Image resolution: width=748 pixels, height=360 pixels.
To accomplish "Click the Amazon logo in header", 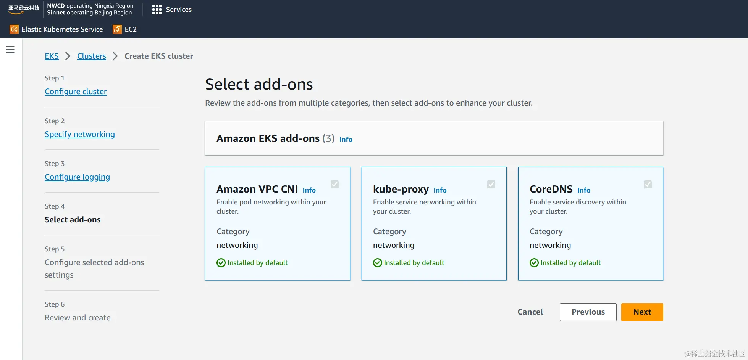I will click(x=24, y=10).
